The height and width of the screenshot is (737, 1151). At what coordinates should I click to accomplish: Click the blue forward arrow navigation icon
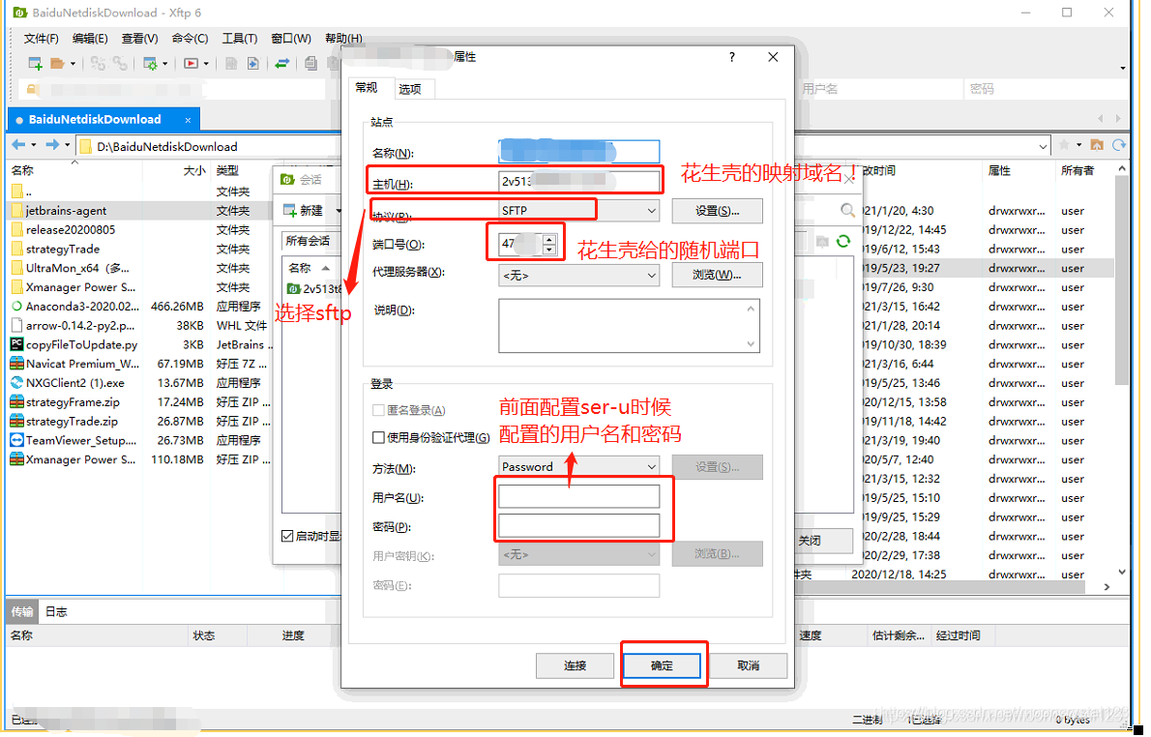(x=52, y=145)
